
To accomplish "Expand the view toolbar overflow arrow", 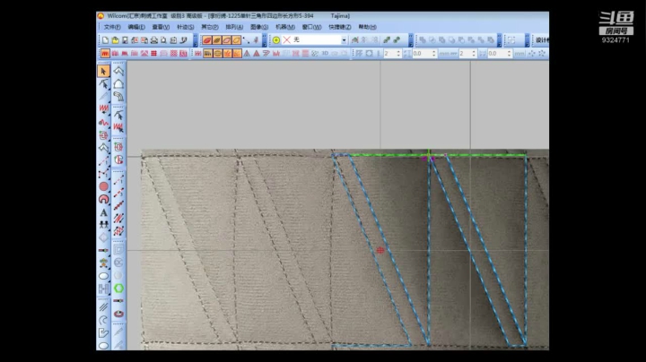I will click(x=265, y=42).
